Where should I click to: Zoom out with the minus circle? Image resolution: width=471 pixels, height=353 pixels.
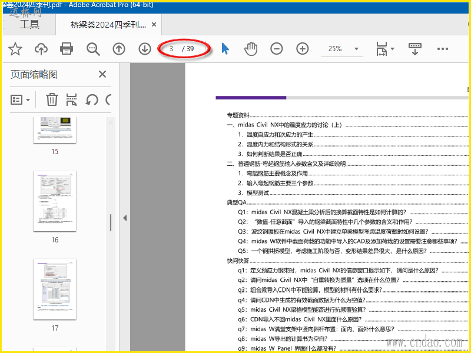coord(276,49)
